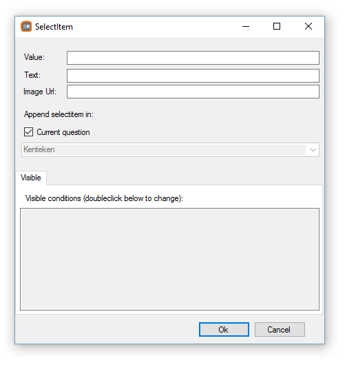Focus the Text input field

pos(193,76)
